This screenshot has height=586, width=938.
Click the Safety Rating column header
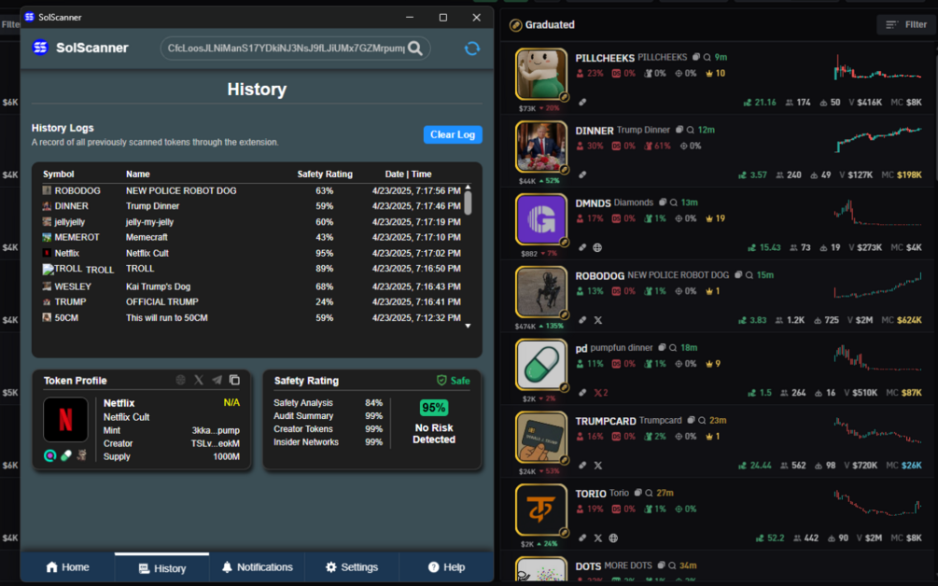pyautogui.click(x=325, y=174)
